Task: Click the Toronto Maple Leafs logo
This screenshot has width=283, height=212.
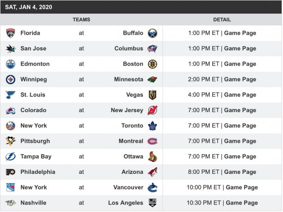Action: pyautogui.click(x=152, y=126)
